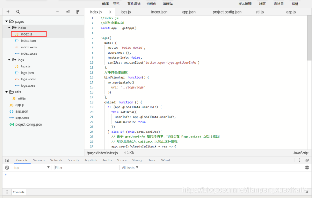This screenshot has height=198, width=312.
Task: Open the Sources devtools tab
Action: [39, 160]
